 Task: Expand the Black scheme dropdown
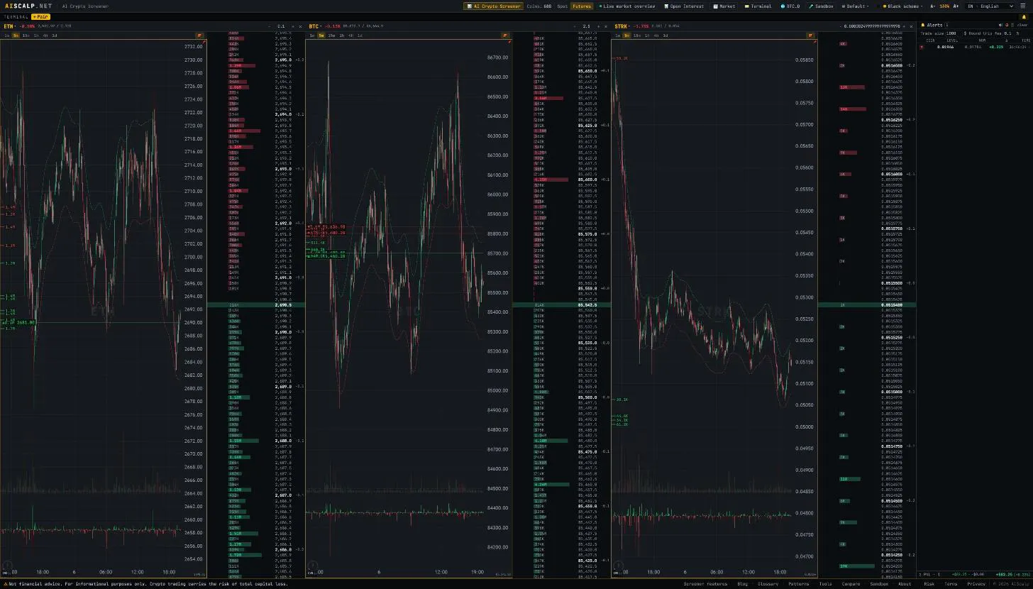tap(902, 6)
